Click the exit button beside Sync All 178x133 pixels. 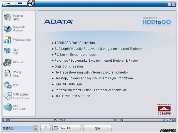coord(97,128)
